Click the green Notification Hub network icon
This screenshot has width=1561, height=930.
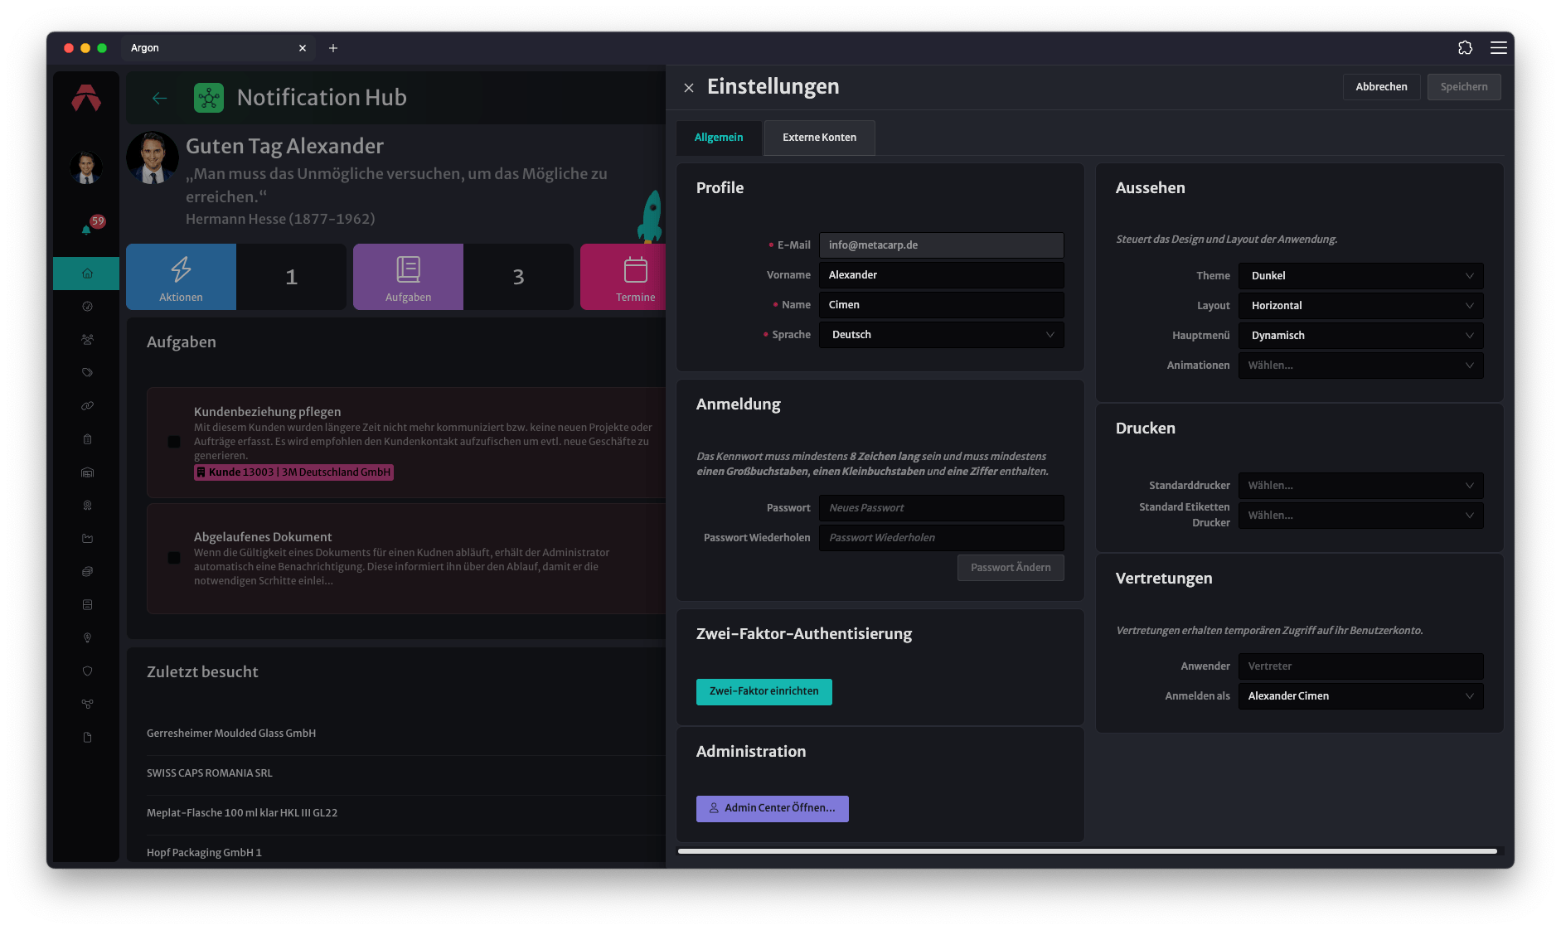[x=209, y=98]
